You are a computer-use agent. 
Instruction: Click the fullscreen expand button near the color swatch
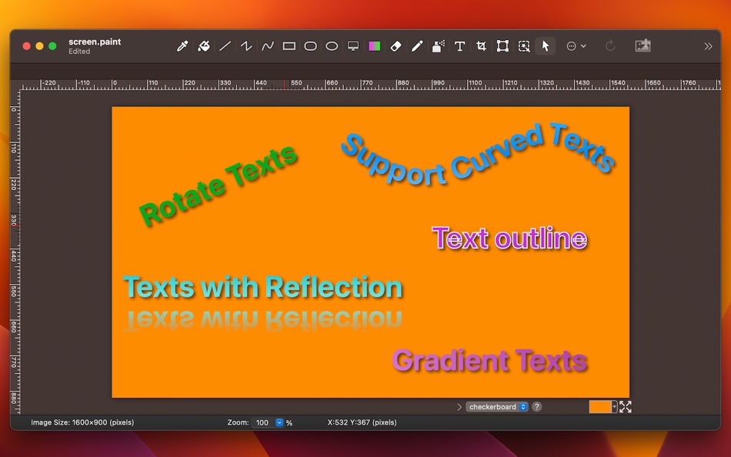tap(626, 407)
